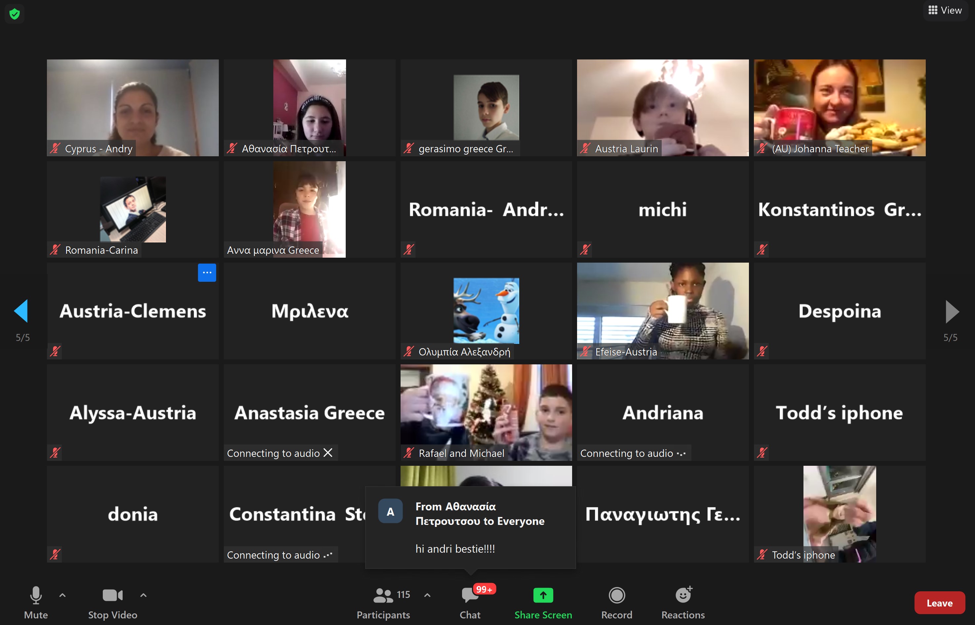975x625 pixels.
Task: Open chat notification from Αθανασία Πετρουτσου
Action: coord(470,527)
